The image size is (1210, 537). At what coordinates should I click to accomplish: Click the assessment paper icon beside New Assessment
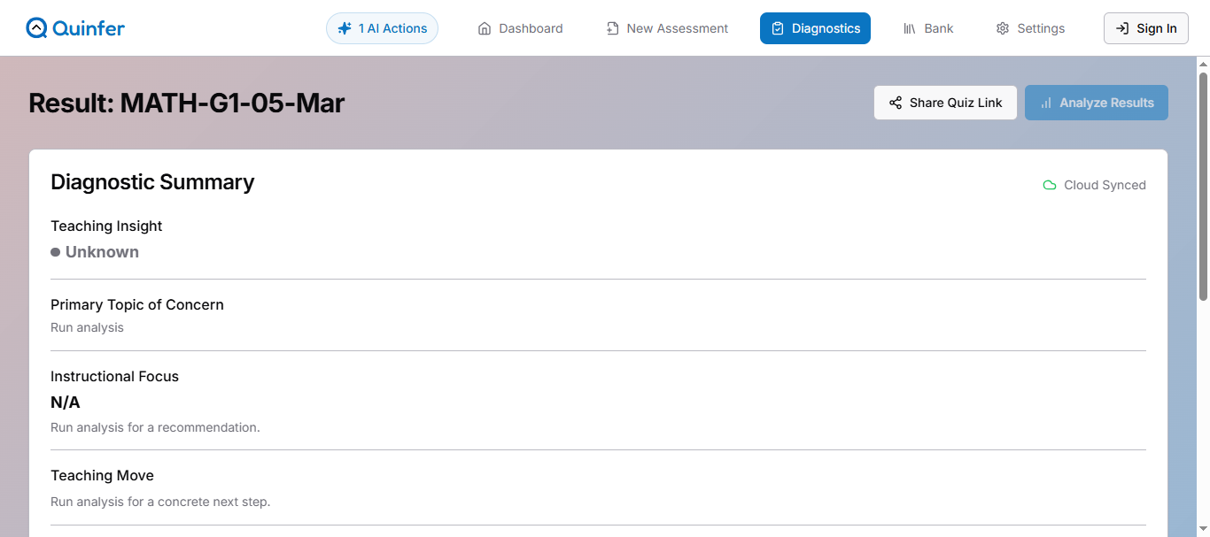tap(611, 27)
